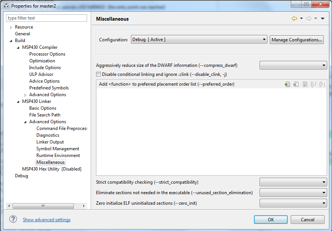332x231 pixels.
Task: Collapse the MSP430 Linker node
Action: pyautogui.click(x=18, y=101)
